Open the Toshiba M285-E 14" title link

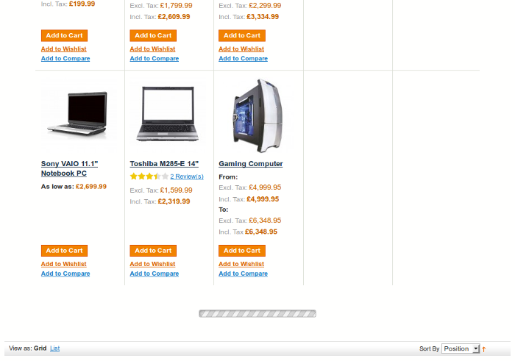[x=164, y=164]
